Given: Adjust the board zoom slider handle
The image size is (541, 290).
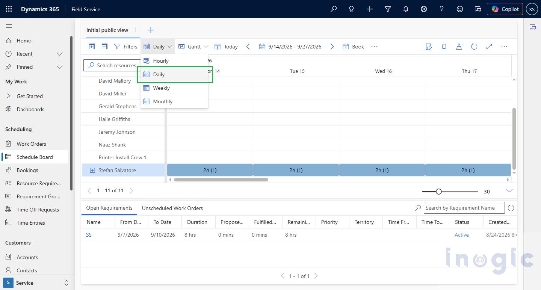Looking at the screenshot, I should click(438, 192).
